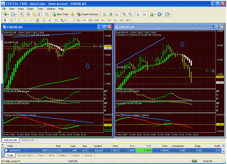Expand the Periodicity dropdown arrow

pyautogui.click(x=162, y=15)
